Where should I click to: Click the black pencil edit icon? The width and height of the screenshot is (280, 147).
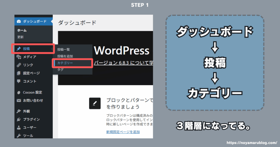[x=95, y=103]
